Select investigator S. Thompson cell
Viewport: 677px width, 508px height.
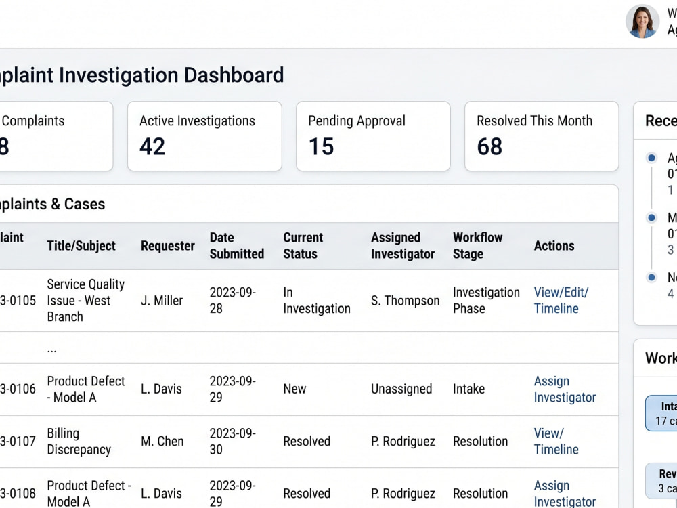pos(405,301)
